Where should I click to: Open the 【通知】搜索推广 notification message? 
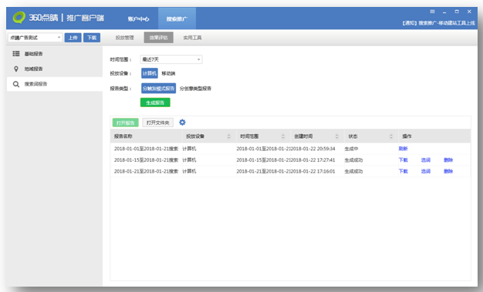(439, 23)
